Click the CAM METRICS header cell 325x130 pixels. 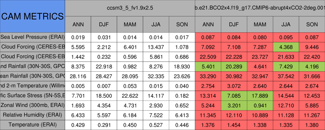click(x=32, y=16)
